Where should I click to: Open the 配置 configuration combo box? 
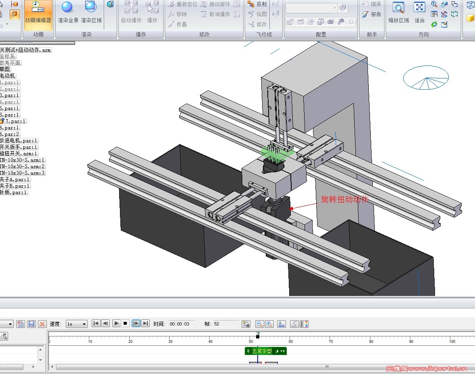311,8
